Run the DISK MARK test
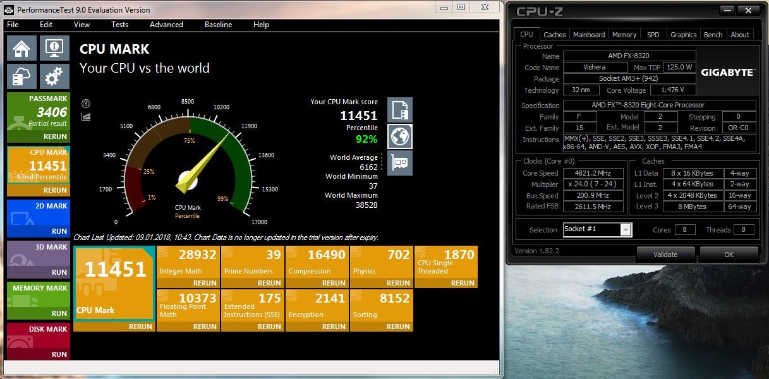Screen dimensions: 769x379 click(59, 354)
